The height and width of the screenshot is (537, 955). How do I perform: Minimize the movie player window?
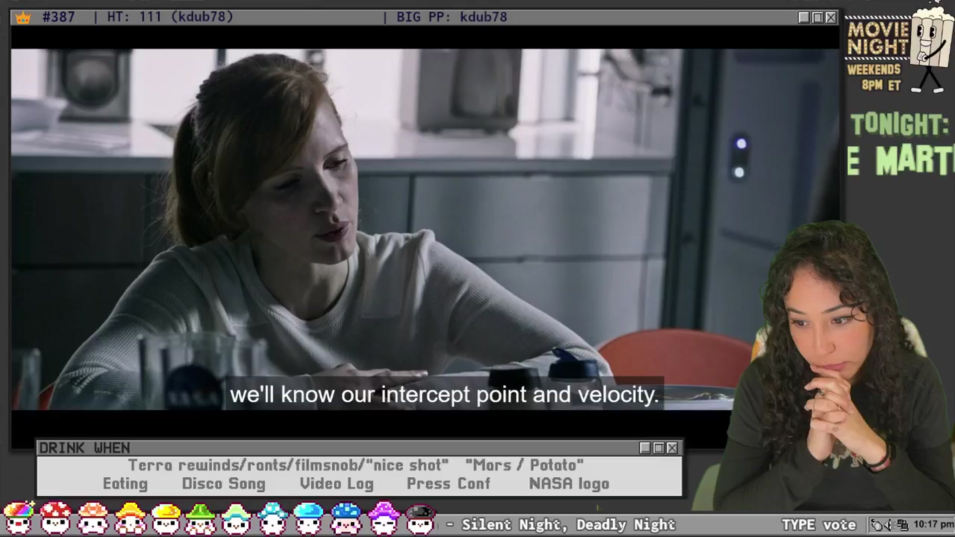(x=804, y=17)
